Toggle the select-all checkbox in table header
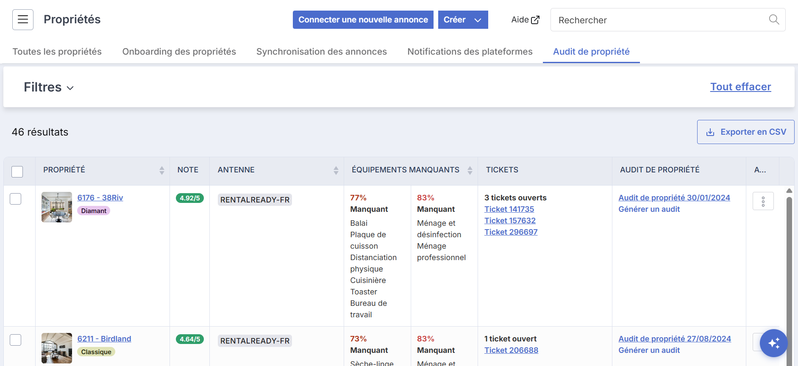Viewport: 798px width, 366px height. (x=17, y=172)
